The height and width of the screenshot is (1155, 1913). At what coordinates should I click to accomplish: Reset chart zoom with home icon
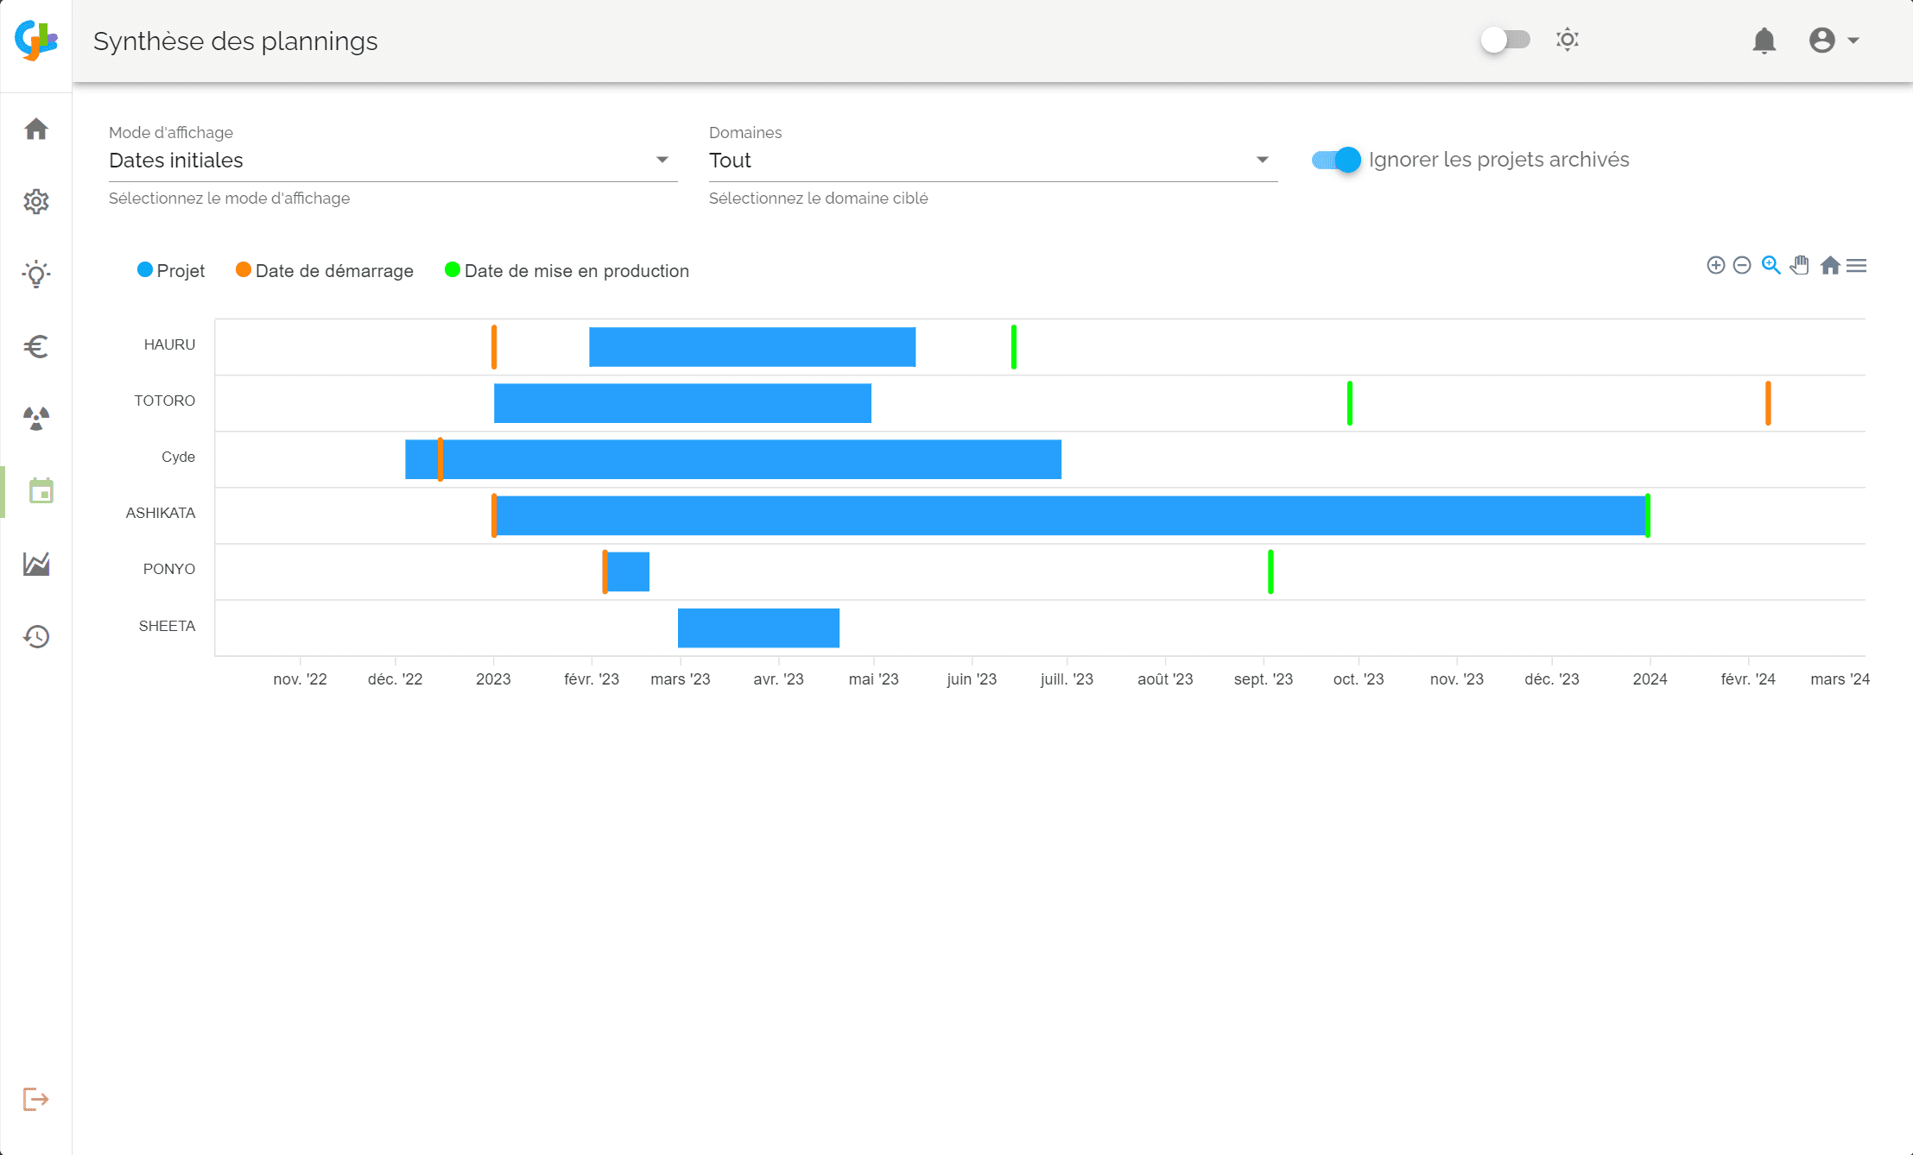click(x=1830, y=266)
